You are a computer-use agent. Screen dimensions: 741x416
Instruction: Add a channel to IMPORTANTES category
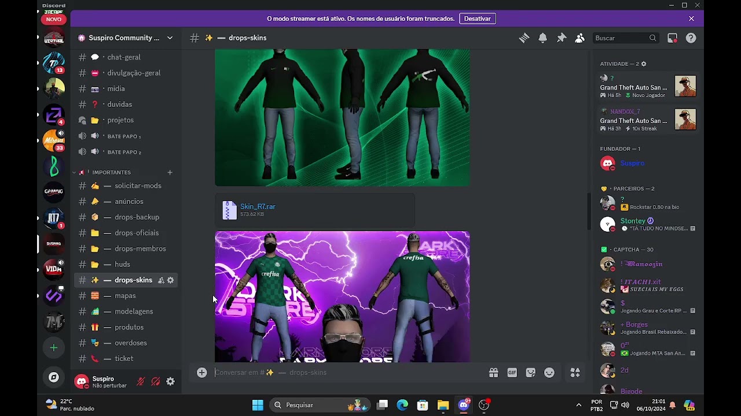pos(170,172)
